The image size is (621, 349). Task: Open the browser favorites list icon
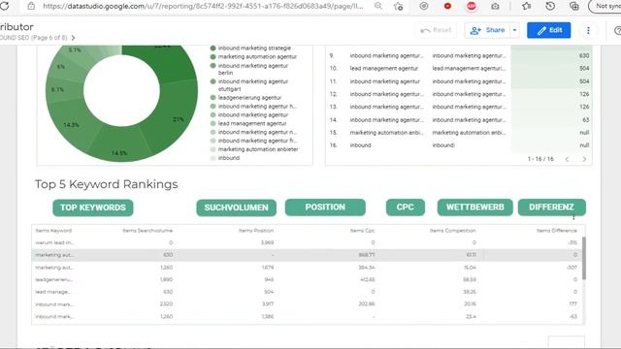tap(526, 6)
